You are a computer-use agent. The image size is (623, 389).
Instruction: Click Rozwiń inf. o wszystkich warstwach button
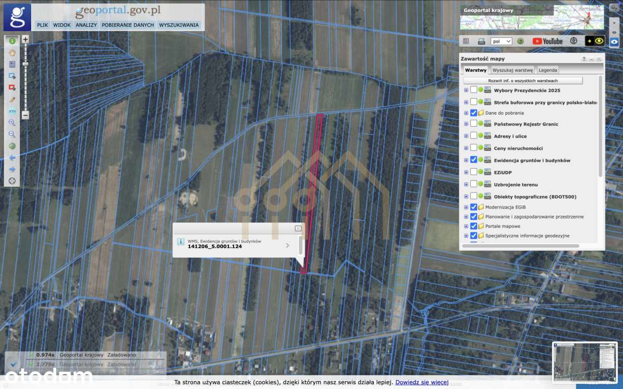[523, 81]
